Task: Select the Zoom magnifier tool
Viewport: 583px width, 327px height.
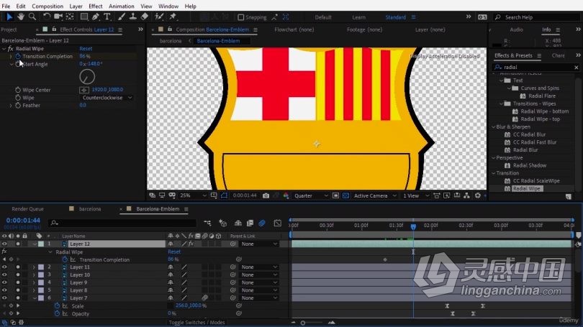Action: coord(32,17)
